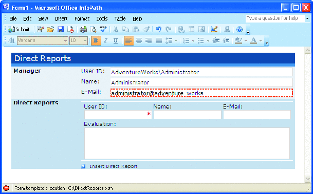
Task: Undo the last action
Action: (158, 30)
